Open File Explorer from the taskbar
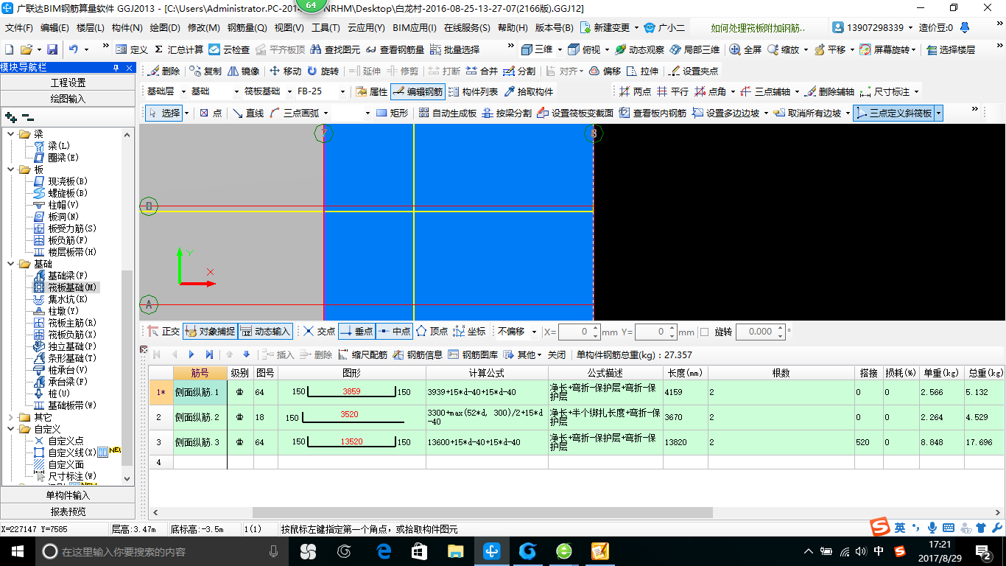Image resolution: width=1006 pixels, height=566 pixels. [x=456, y=551]
